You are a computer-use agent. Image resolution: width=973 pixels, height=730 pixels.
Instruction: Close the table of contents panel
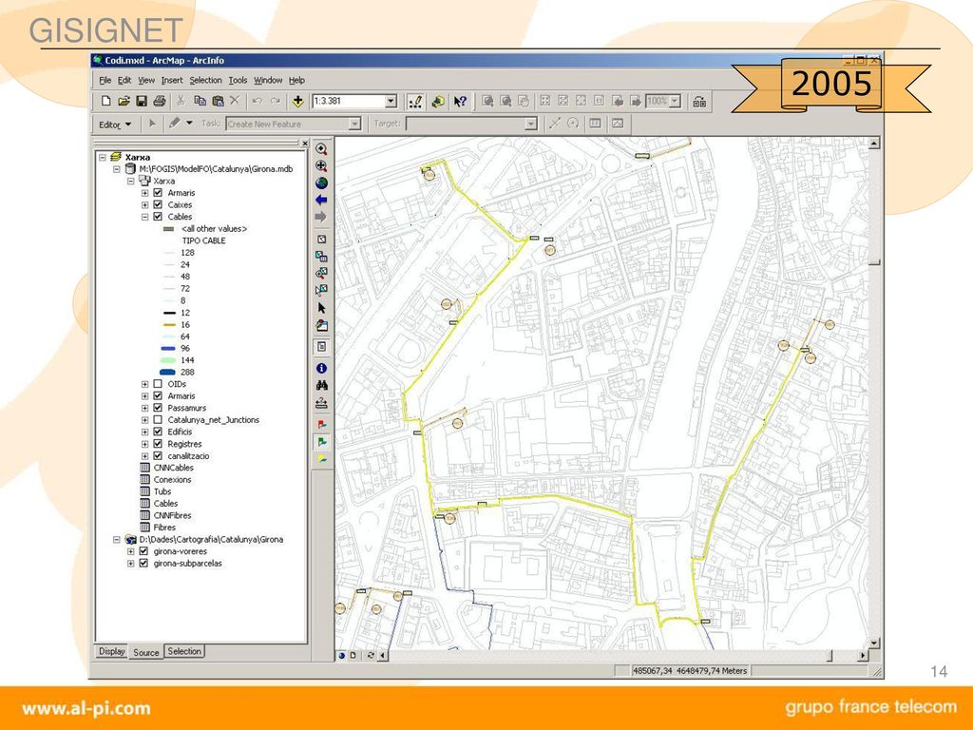(305, 144)
